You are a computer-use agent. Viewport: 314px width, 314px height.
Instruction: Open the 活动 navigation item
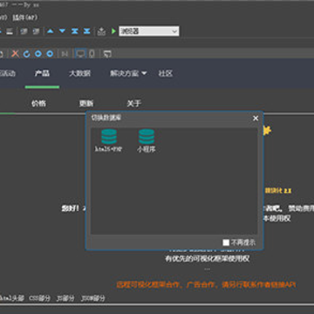click(x=7, y=73)
